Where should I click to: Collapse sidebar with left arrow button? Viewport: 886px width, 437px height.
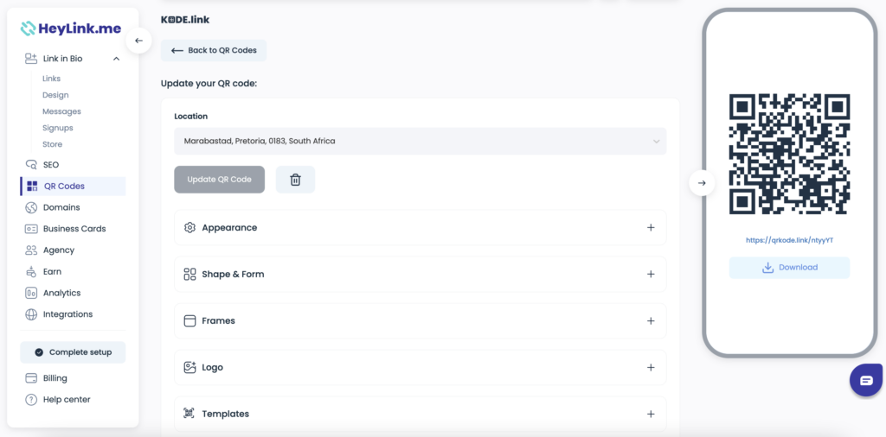coord(139,41)
